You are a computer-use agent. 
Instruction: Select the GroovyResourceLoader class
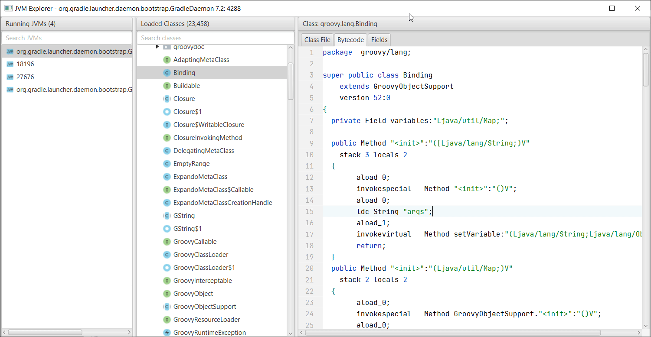(212, 320)
